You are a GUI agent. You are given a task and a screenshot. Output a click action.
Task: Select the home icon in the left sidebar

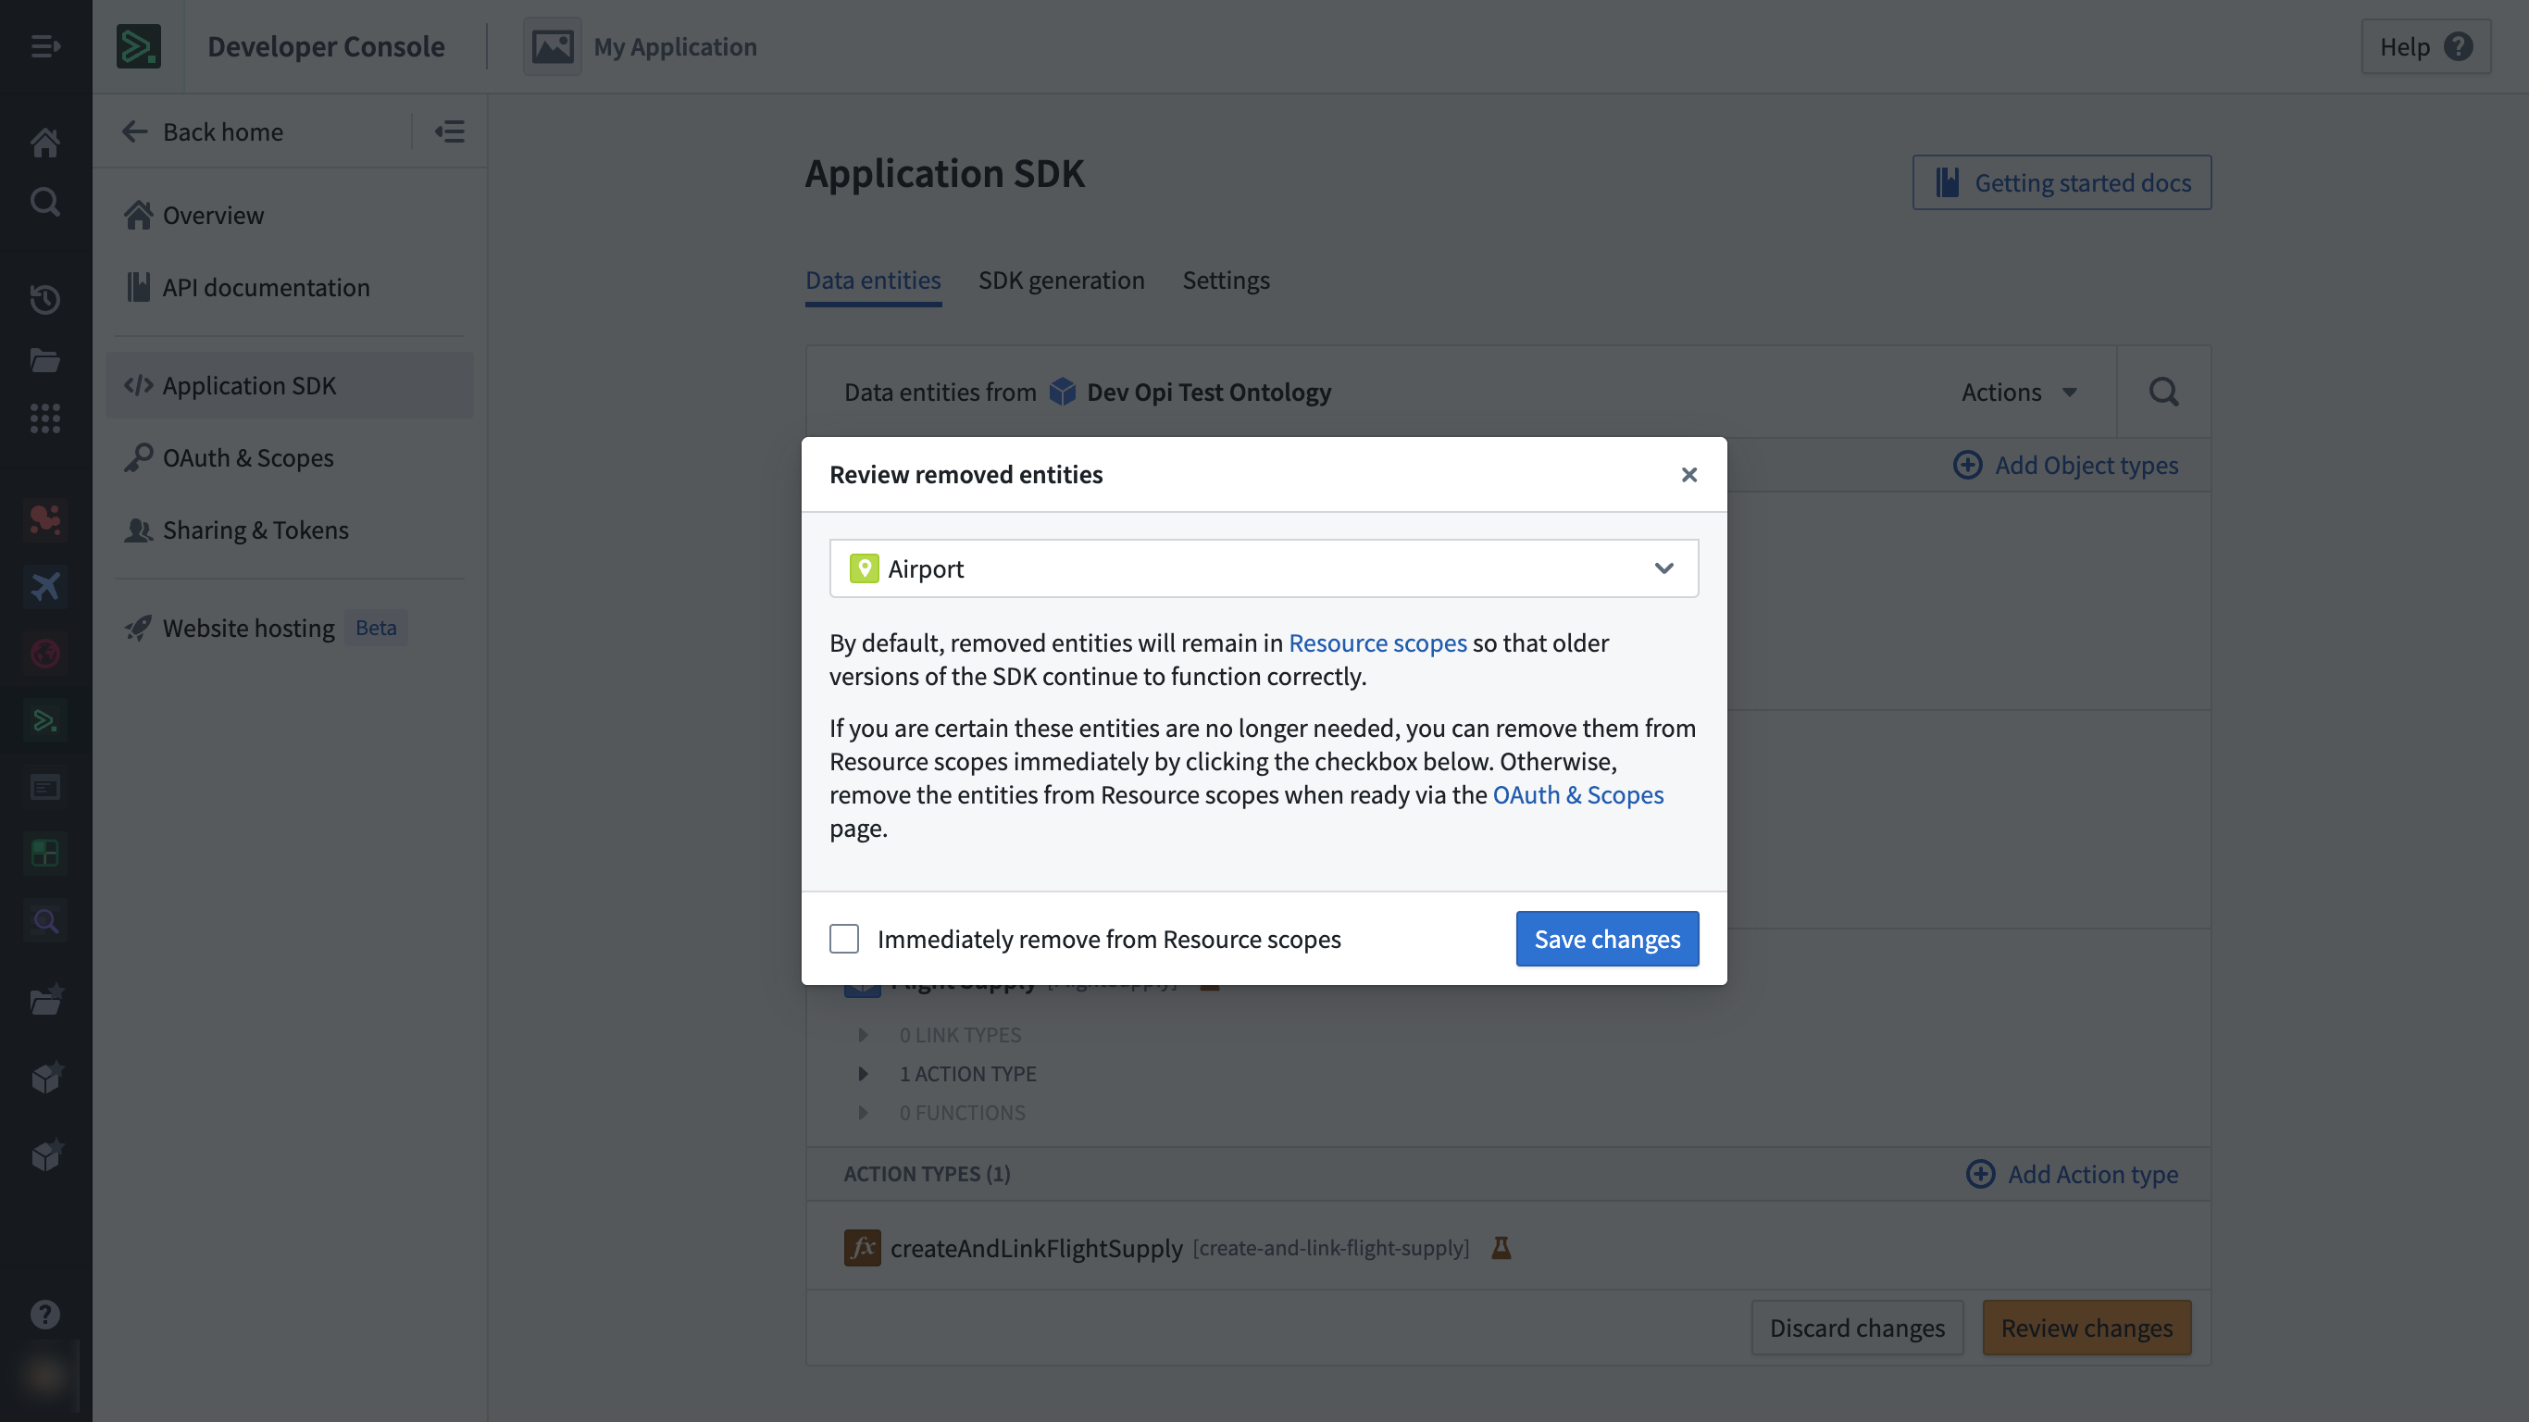[45, 142]
